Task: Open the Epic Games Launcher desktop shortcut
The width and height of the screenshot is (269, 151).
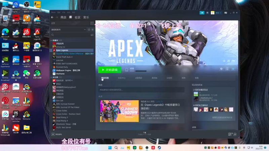Action: click(x=16, y=116)
